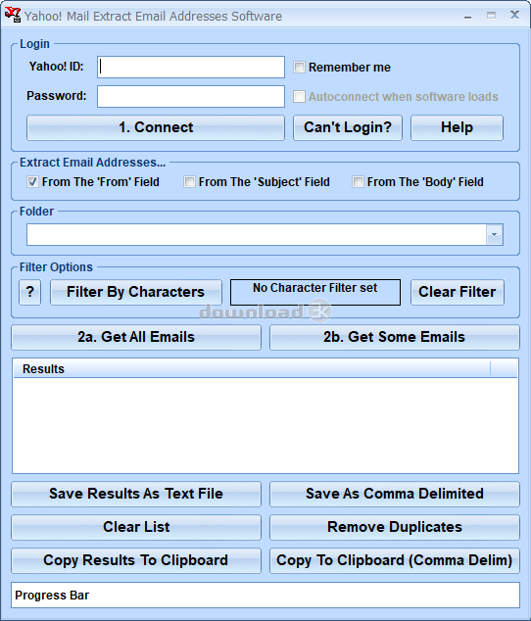Click the 1. Connect button
The image size is (531, 621).
point(156,127)
